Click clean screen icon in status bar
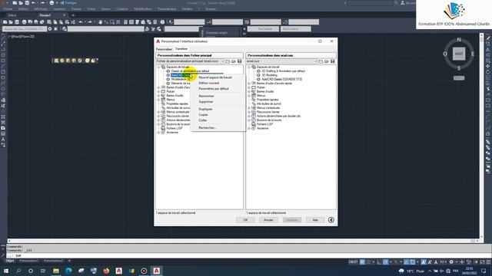 482,262
